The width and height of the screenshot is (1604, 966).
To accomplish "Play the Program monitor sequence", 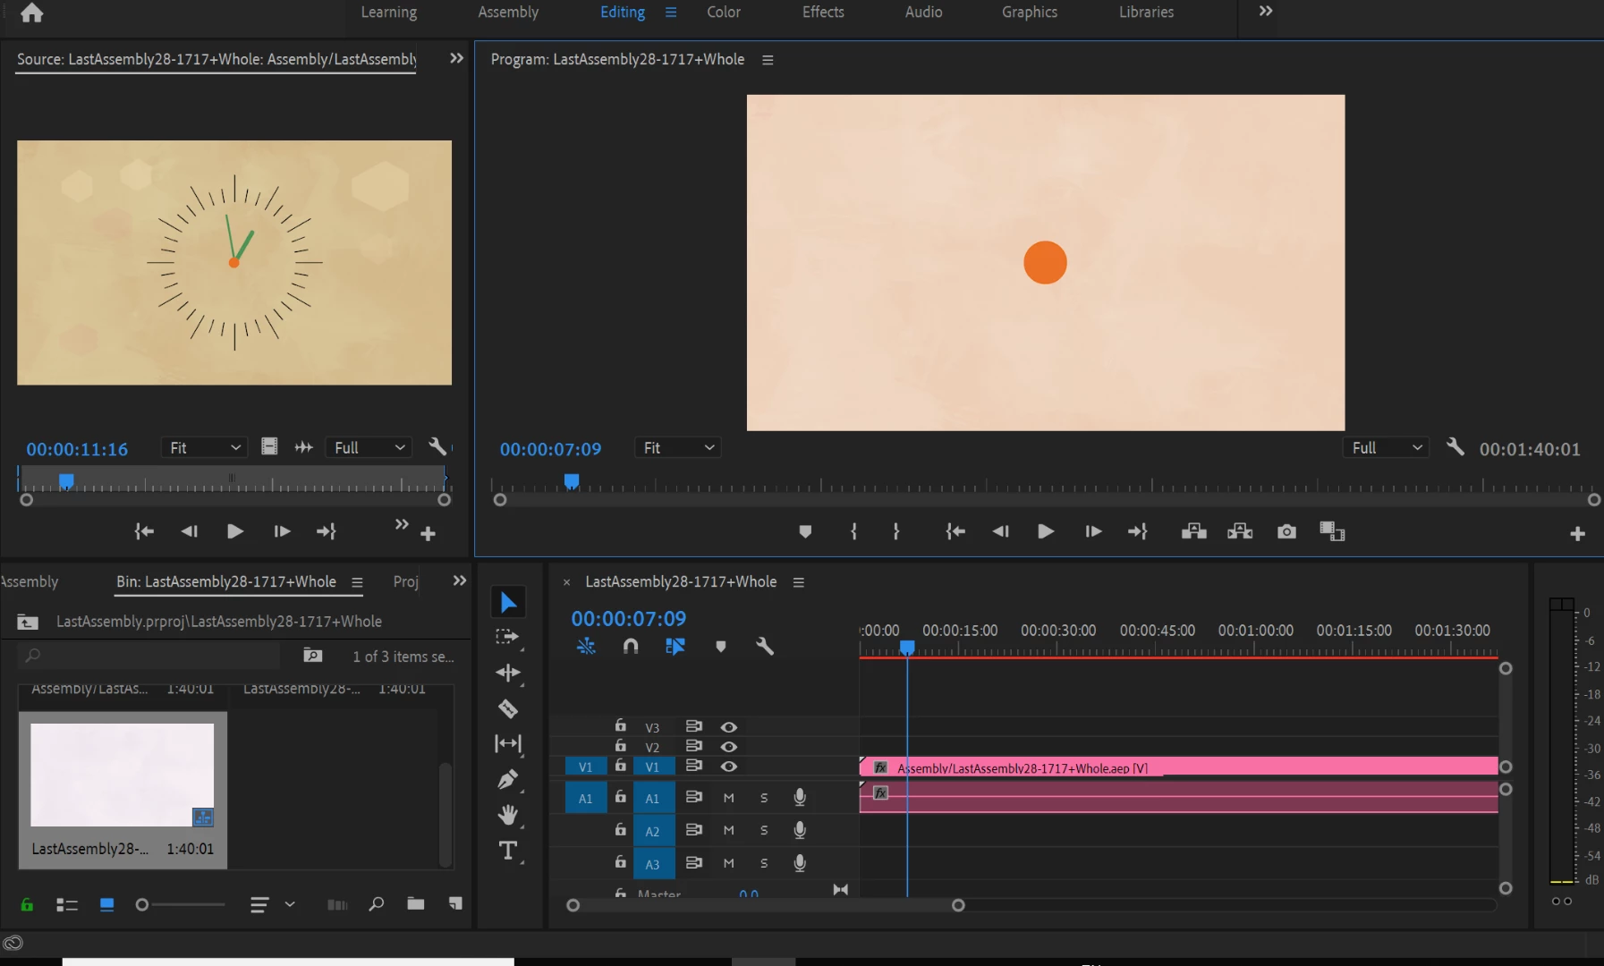I will [x=1045, y=531].
